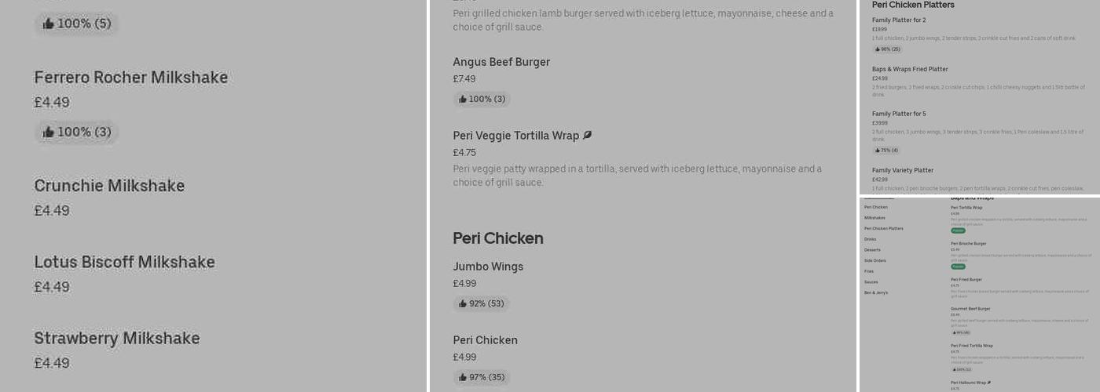Click vegetarian leaf icon beside Peri Veggie Tortilla Wrap
The height and width of the screenshot is (392, 1100).
(587, 136)
